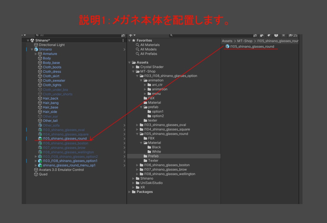327x223 pixels.
Task: Collapse the Shinano prefab foldout arrow
Action: point(32,50)
